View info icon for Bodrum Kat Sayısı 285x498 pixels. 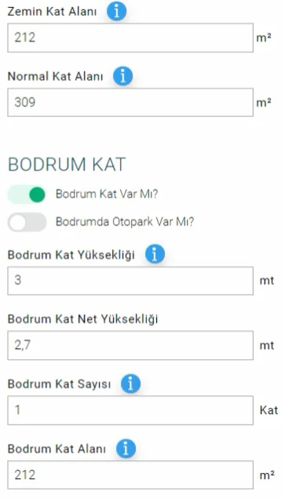click(130, 383)
